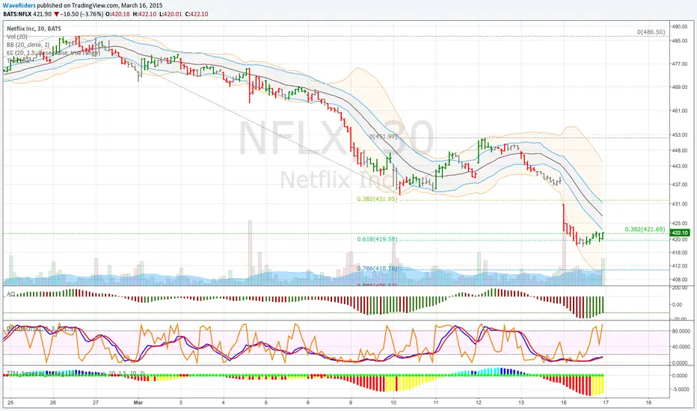
Task: Click the BATS:NFLX ticker symbol text
Action: pyautogui.click(x=17, y=14)
